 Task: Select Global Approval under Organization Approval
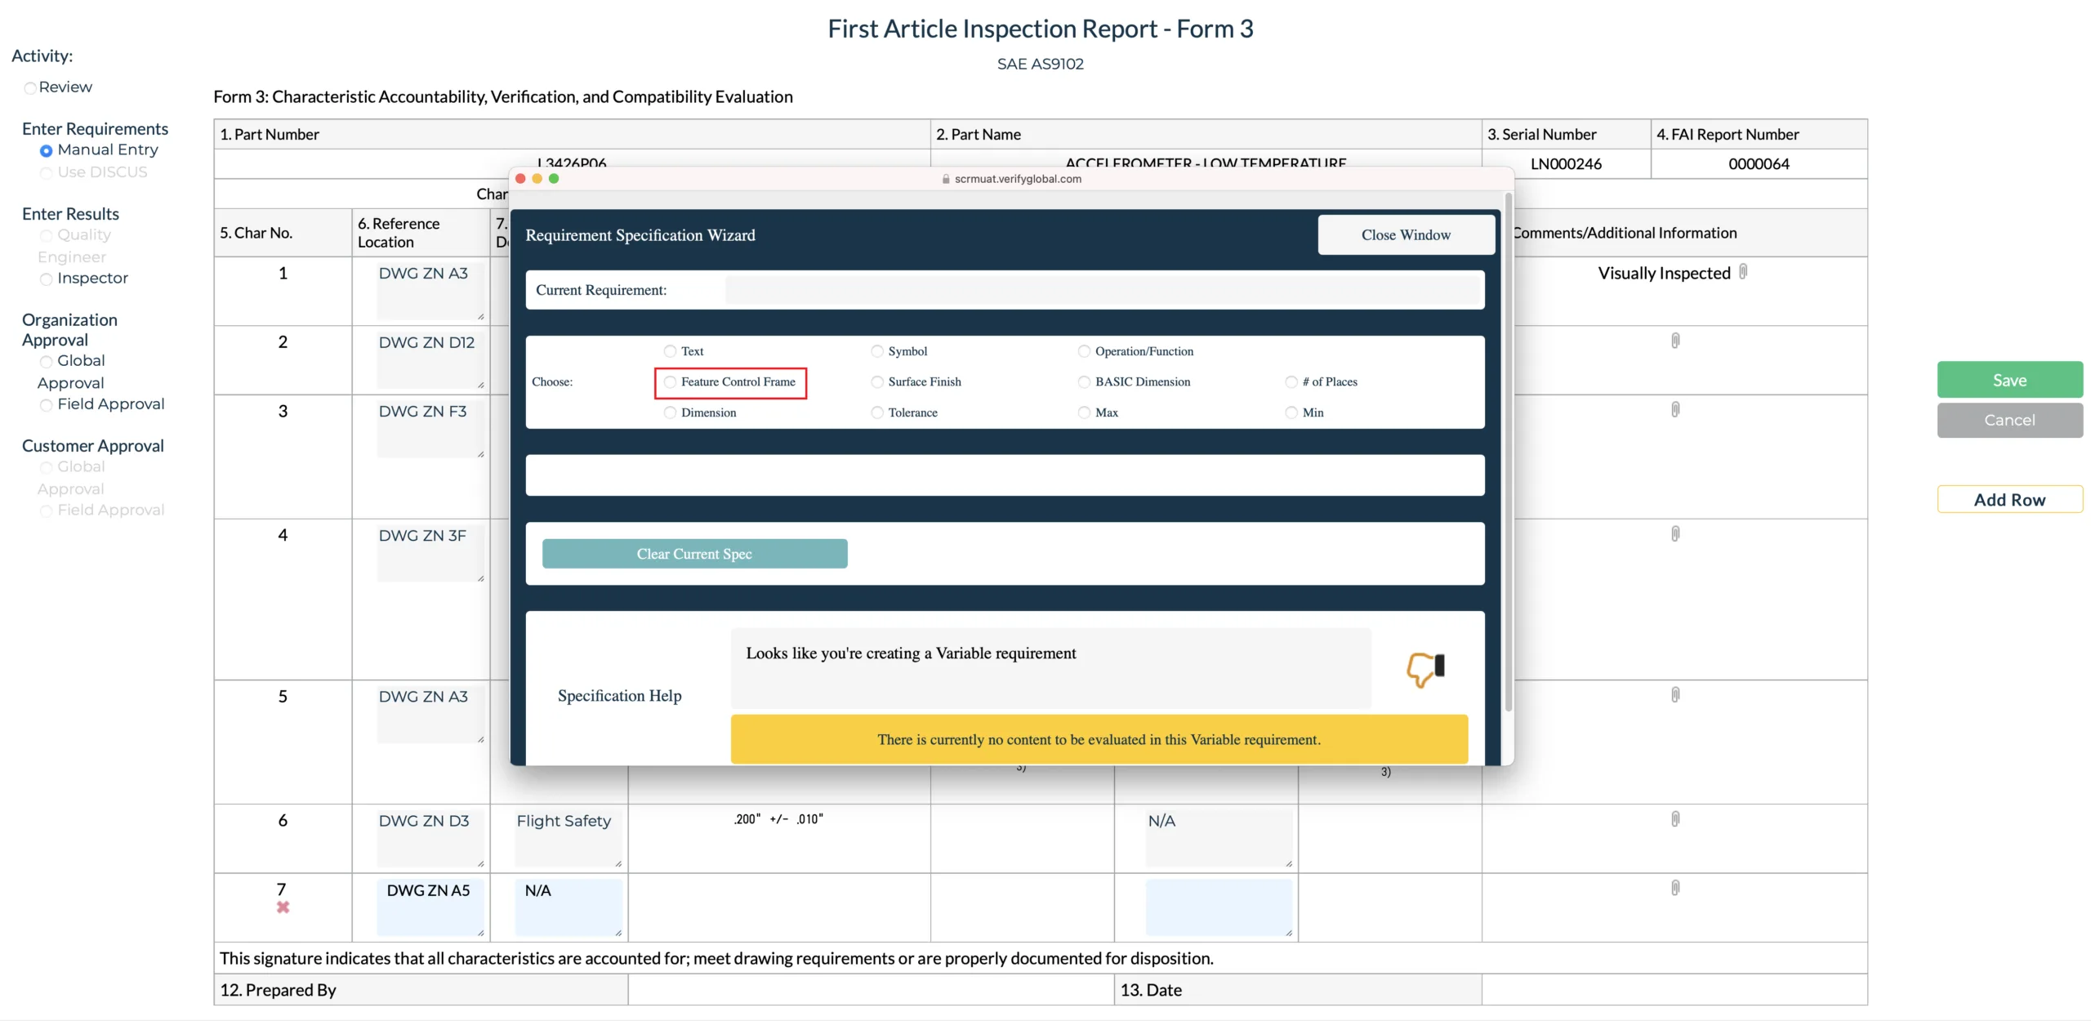click(47, 362)
